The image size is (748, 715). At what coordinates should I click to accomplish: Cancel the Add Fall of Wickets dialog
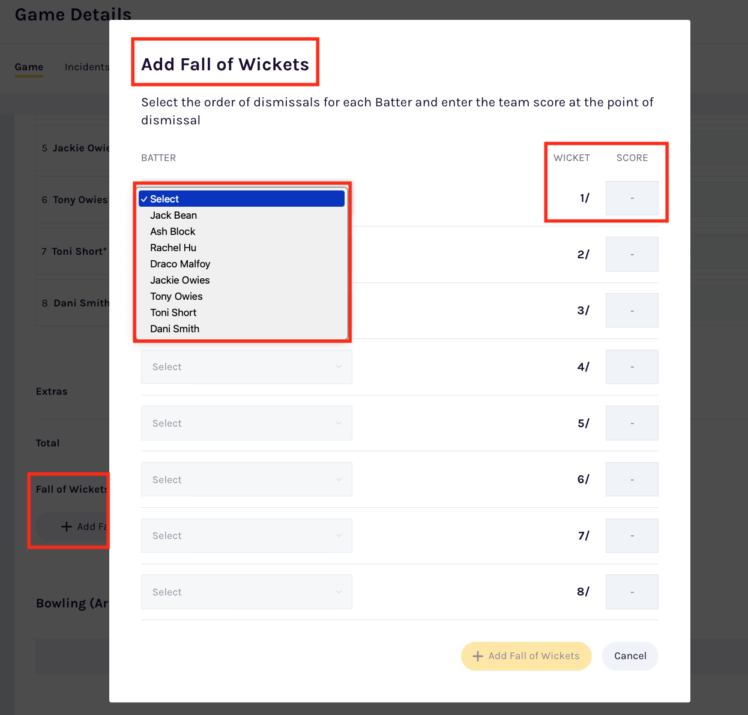coord(630,656)
